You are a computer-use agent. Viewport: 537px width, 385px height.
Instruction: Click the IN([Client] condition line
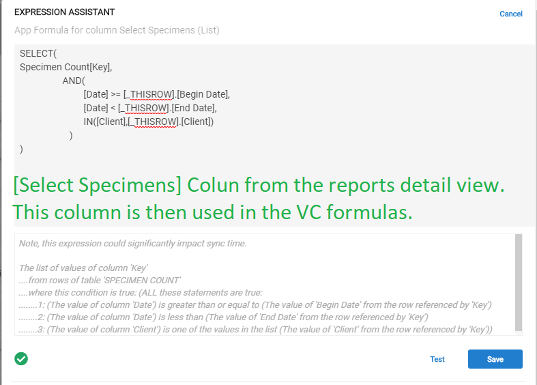click(x=148, y=122)
